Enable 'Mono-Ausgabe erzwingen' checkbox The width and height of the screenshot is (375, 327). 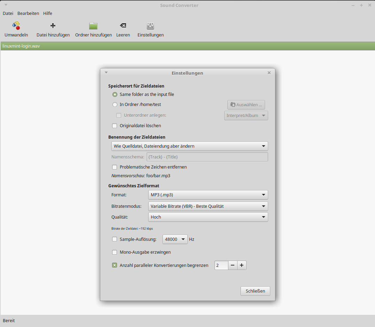(115, 252)
